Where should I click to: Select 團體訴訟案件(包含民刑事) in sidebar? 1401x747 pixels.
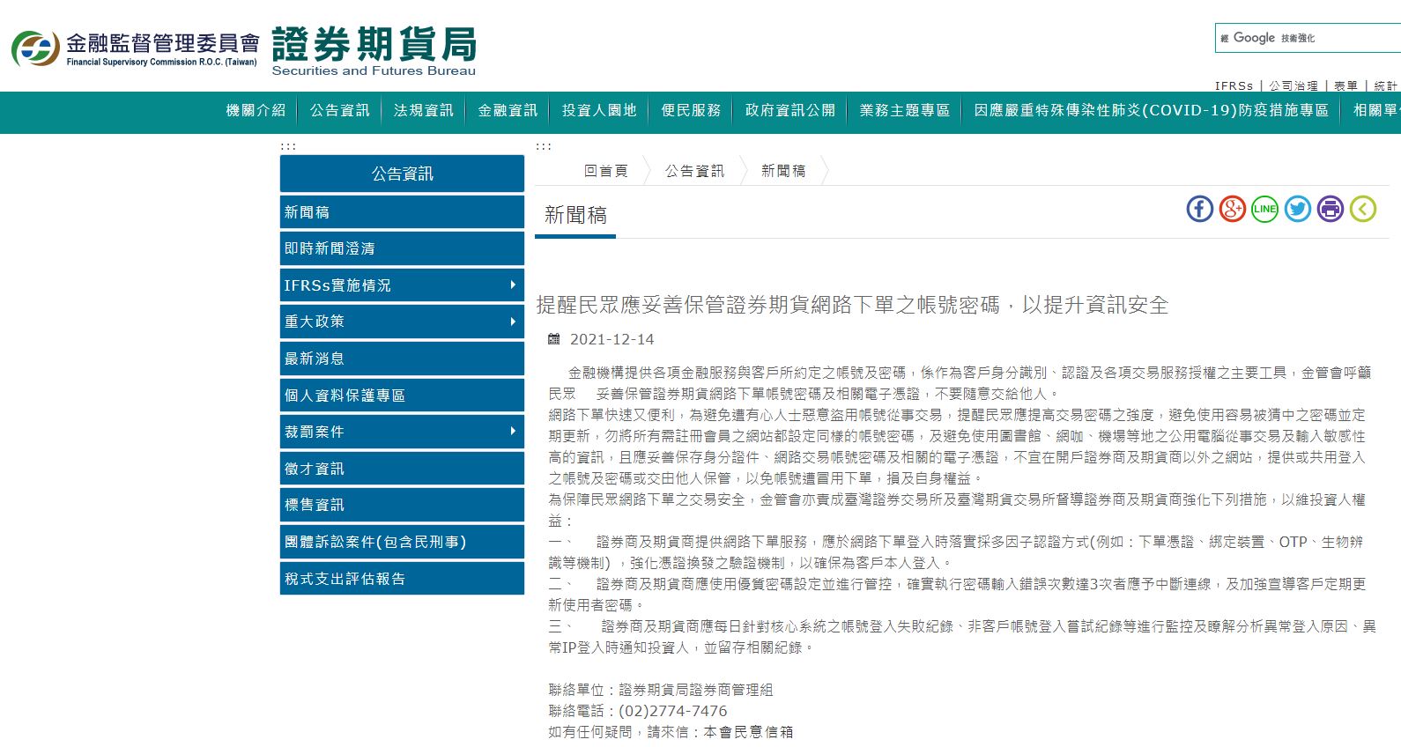[402, 542]
